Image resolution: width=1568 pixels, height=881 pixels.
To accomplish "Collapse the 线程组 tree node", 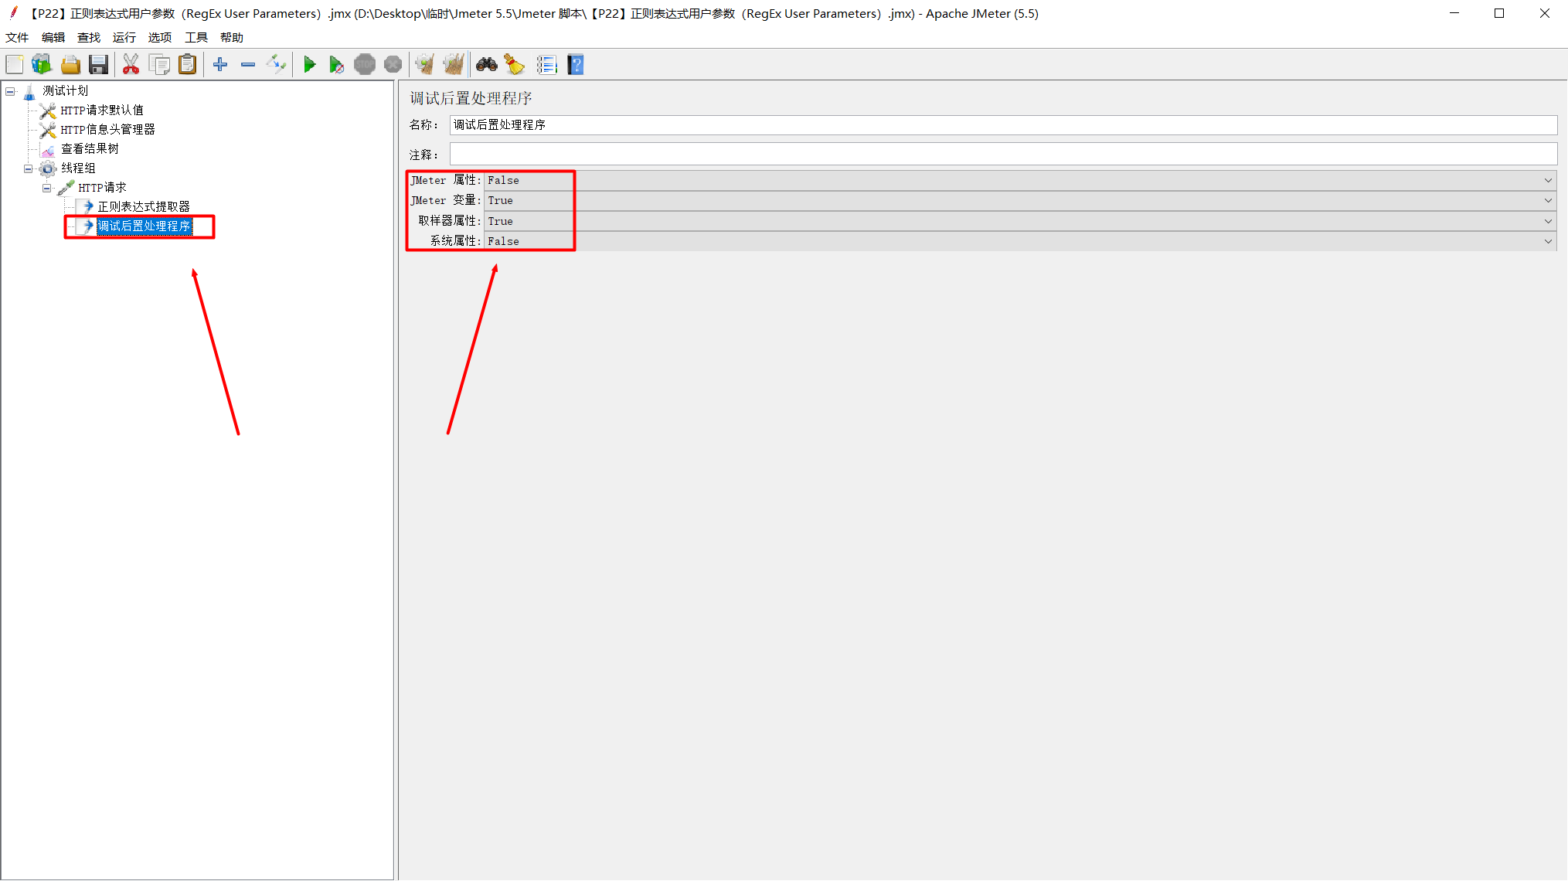I will 28,168.
